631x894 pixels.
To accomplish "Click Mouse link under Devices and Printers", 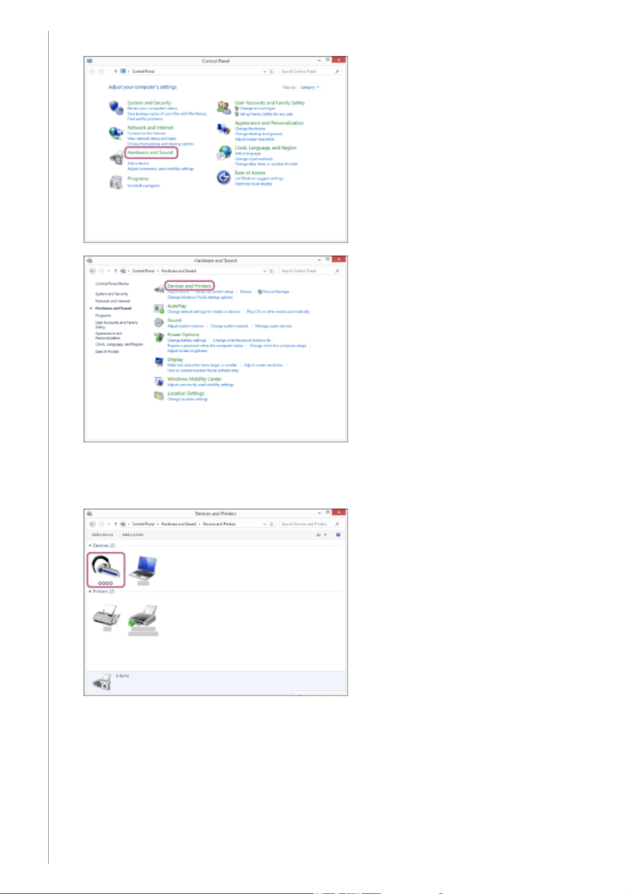I will [x=246, y=292].
